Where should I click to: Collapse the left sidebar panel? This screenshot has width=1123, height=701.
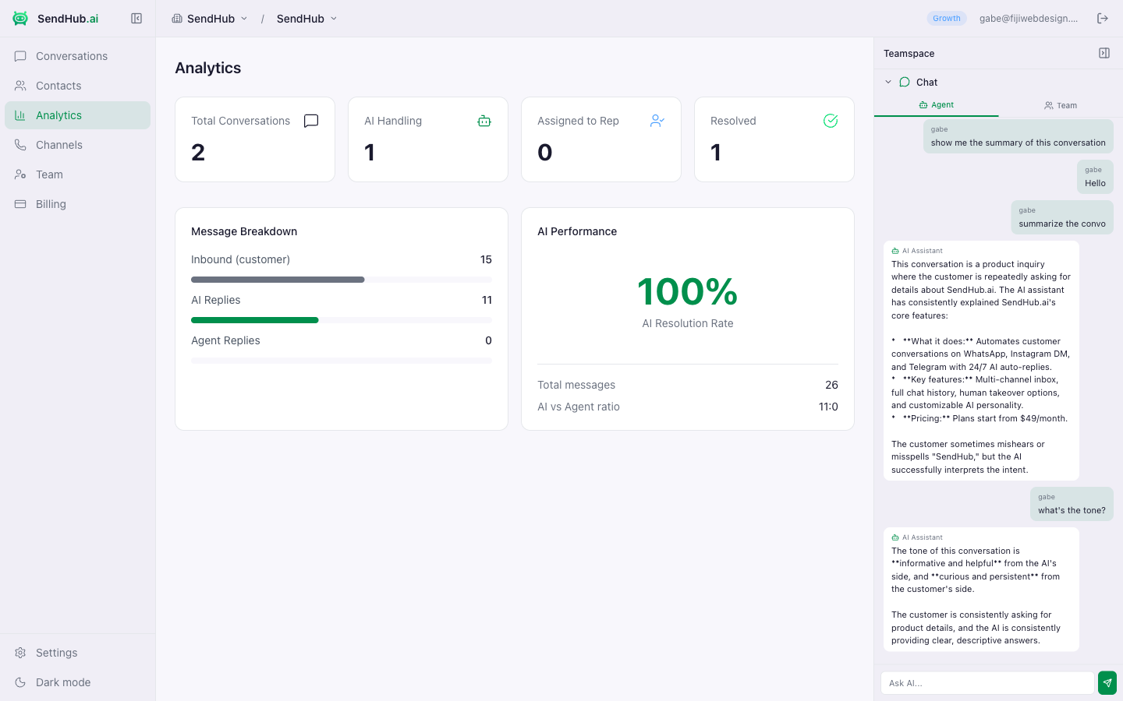pos(136,19)
